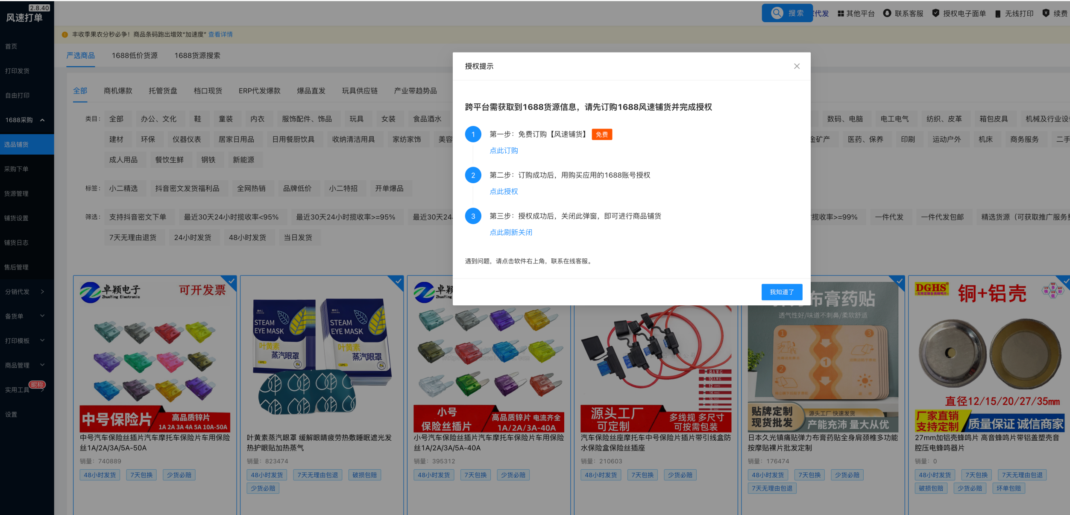This screenshot has height=515, width=1070.
Task: Open 铜+铝壳 buzzer product thumbnail
Action: click(x=989, y=354)
